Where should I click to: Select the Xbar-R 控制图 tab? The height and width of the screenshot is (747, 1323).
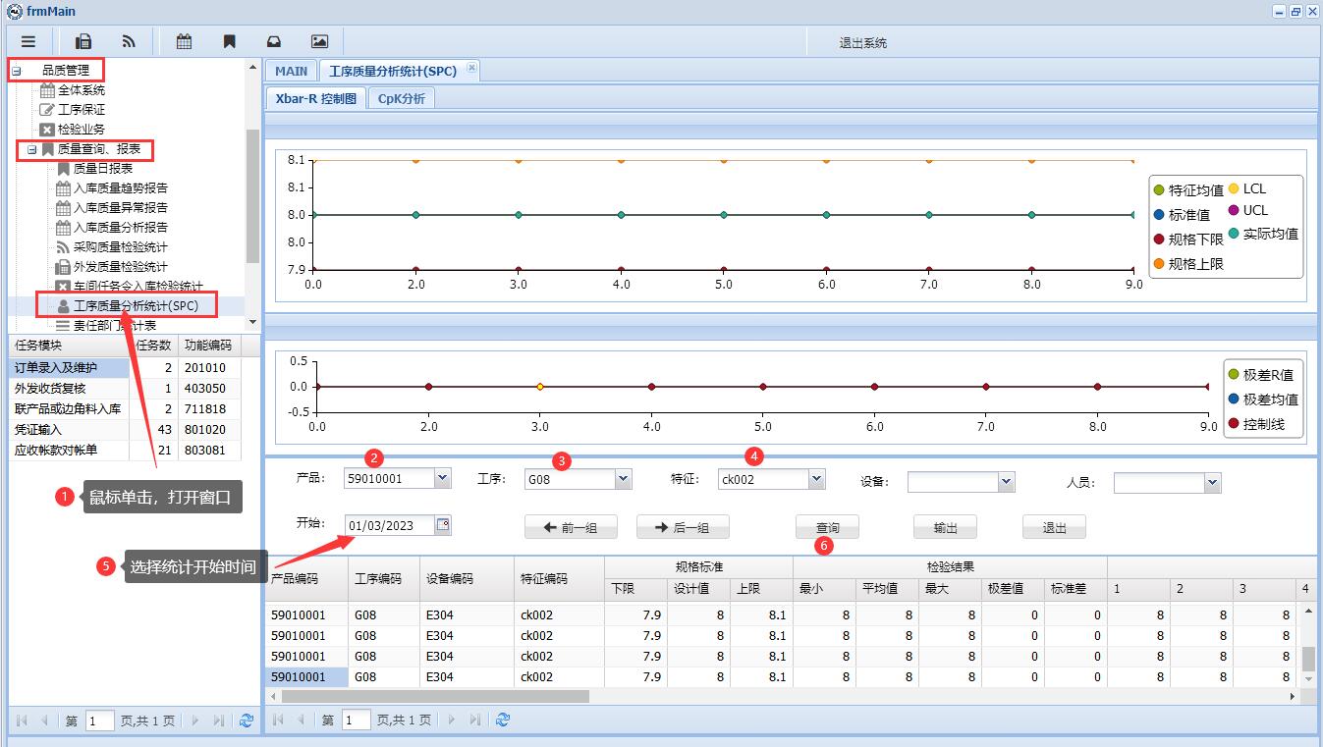coord(315,98)
